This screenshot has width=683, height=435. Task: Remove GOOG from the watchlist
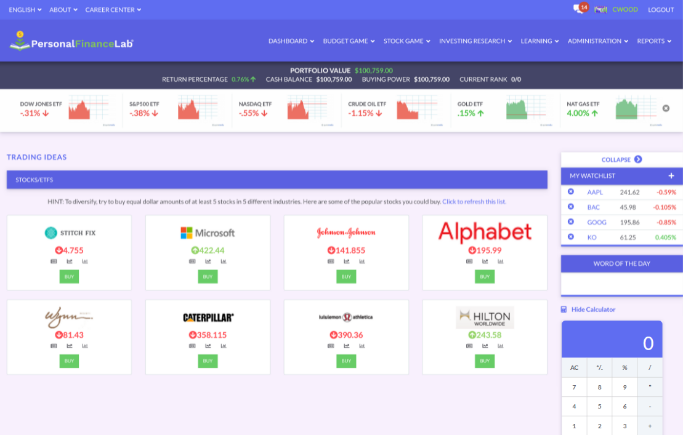click(x=571, y=222)
